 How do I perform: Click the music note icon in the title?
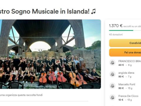pos(93,11)
